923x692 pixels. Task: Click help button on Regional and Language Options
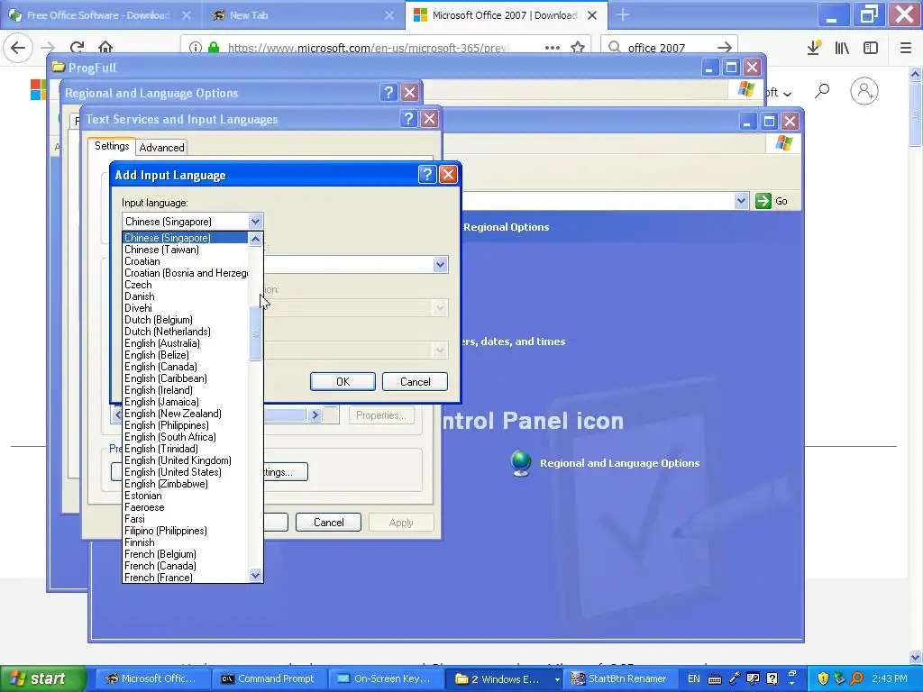[388, 93]
